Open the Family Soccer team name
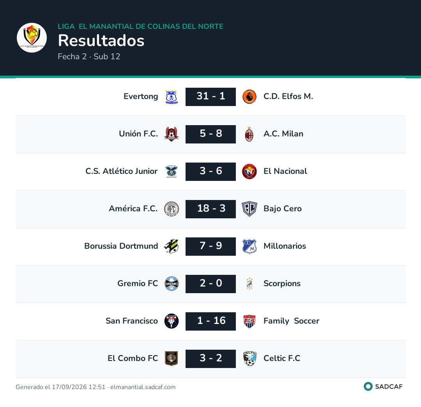421x407 pixels. [291, 321]
